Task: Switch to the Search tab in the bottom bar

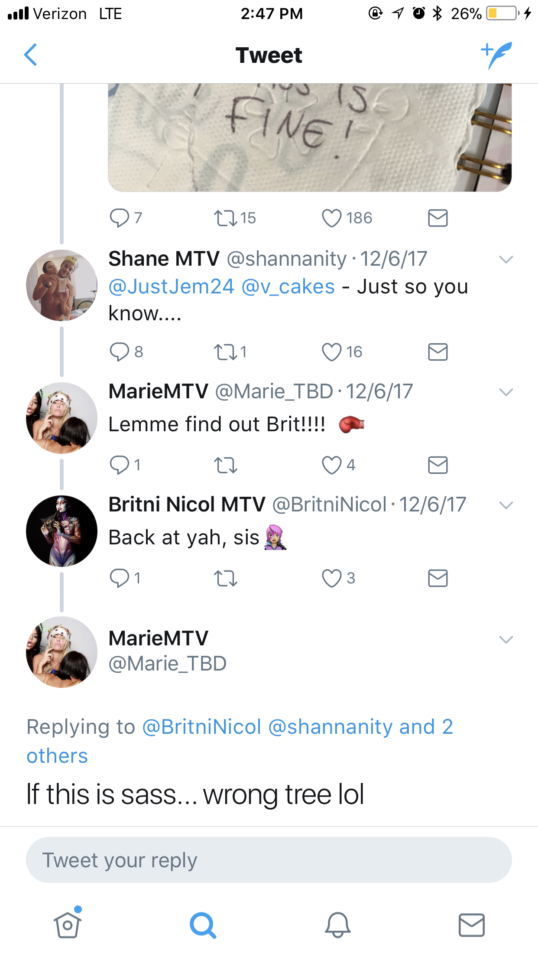Action: (203, 925)
